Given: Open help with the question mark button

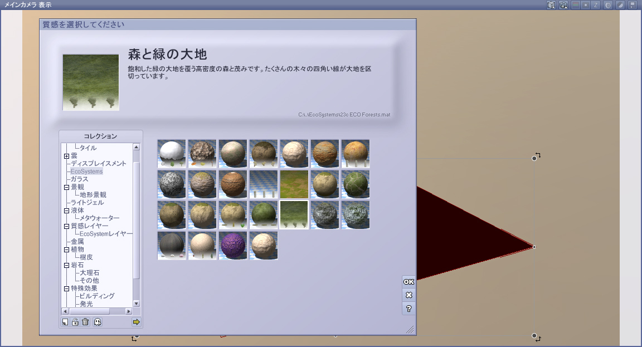Looking at the screenshot, I should (x=408, y=309).
